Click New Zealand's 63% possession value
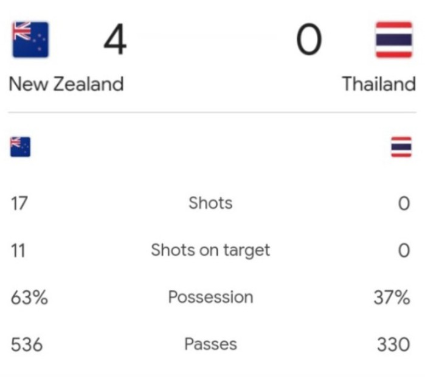Screen dimensions: 425x381 pyautogui.click(x=29, y=298)
